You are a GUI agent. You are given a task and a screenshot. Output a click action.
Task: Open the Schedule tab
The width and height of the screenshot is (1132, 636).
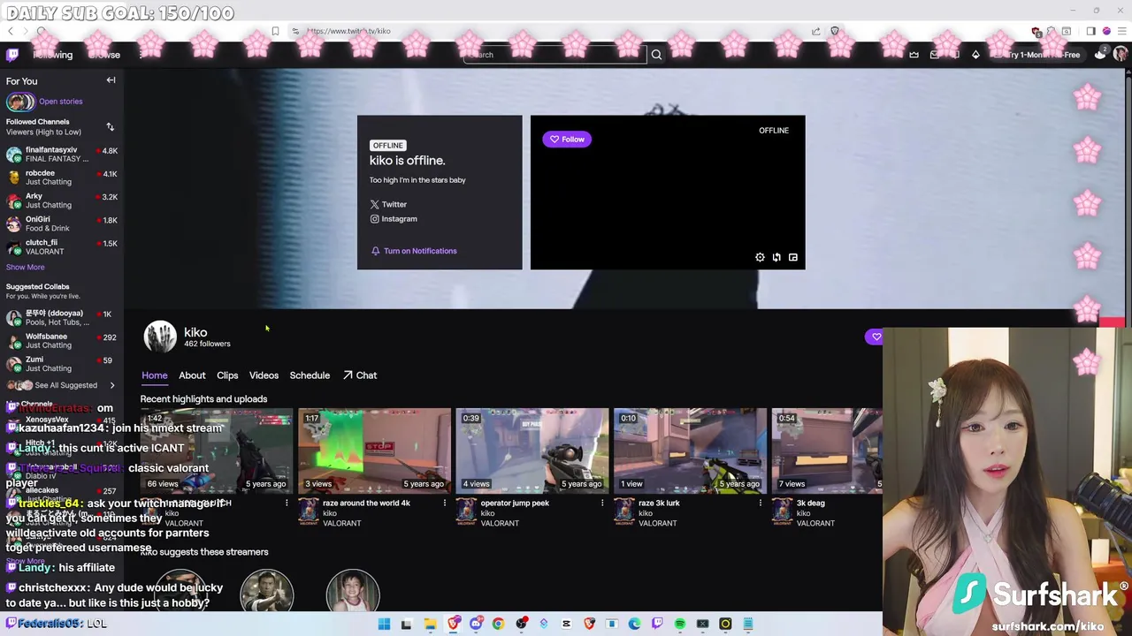[310, 375]
